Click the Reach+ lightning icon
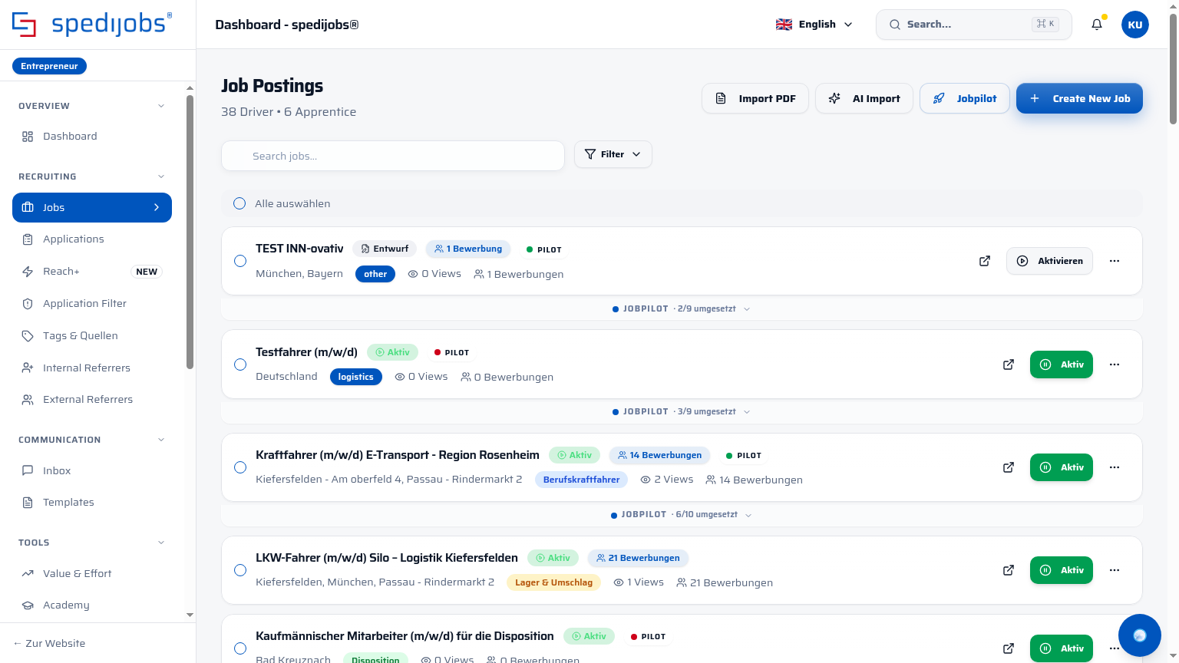The image size is (1179, 663). click(x=28, y=272)
